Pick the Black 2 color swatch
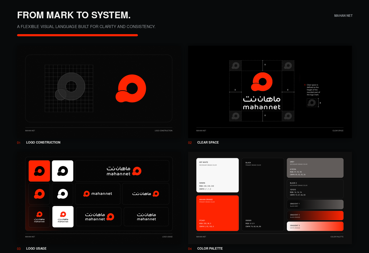Viewport: 369px width, 253px height. pos(315,189)
